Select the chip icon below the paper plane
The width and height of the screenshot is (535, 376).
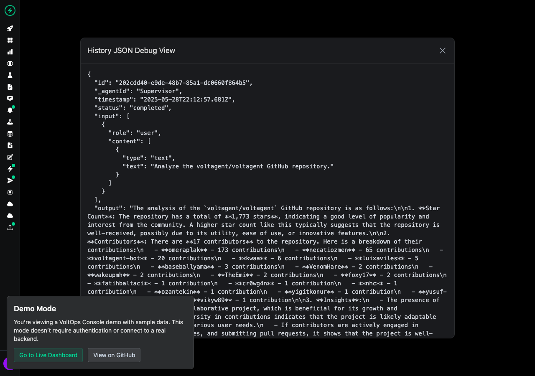pyautogui.click(x=10, y=192)
